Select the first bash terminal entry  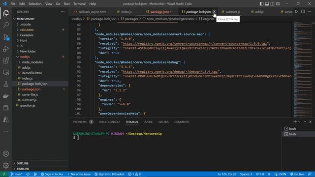click(x=298, y=129)
